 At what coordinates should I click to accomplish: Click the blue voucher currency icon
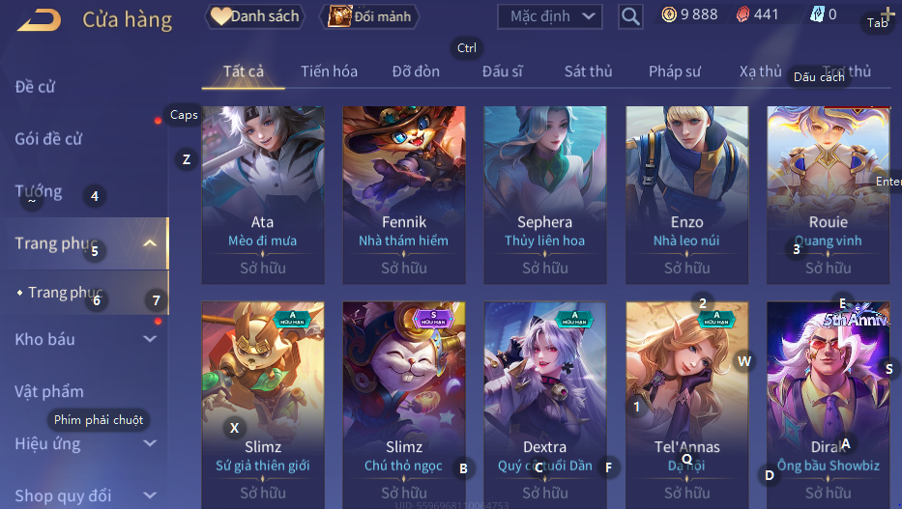pos(817,14)
